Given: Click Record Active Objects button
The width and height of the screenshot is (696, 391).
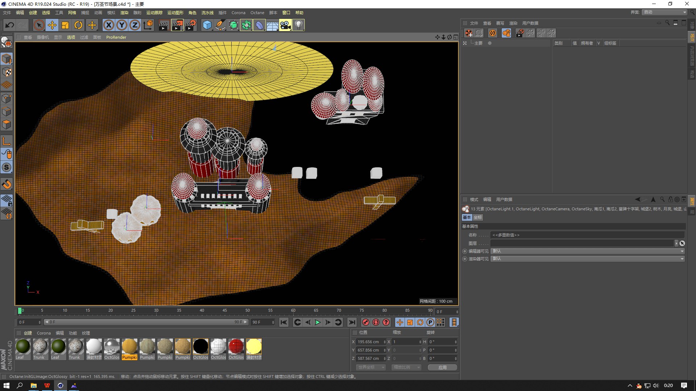Looking at the screenshot, I should [366, 322].
